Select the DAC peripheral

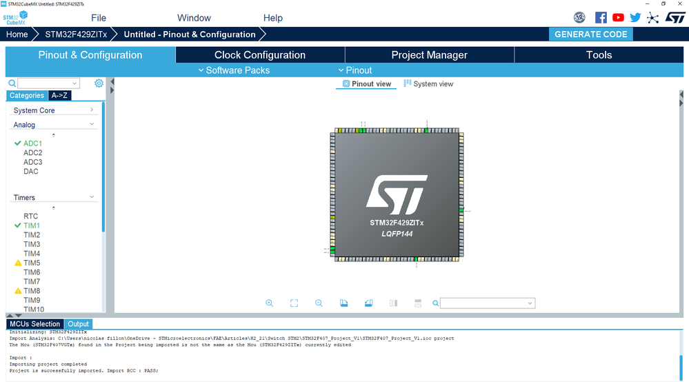click(31, 171)
